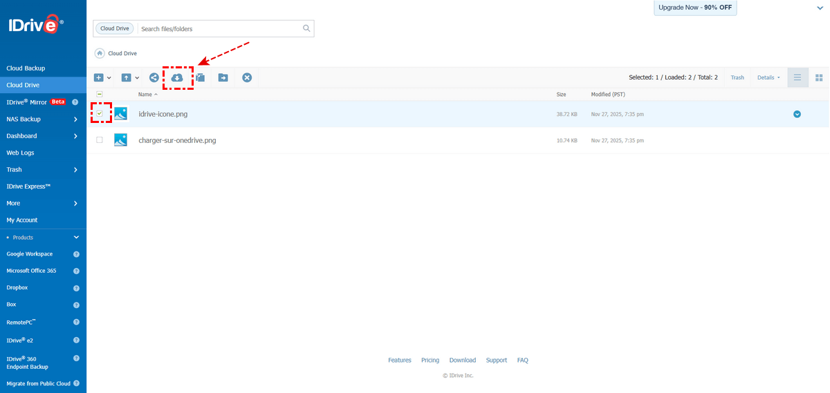Expand the Trash submenu in sidebar

click(75, 170)
